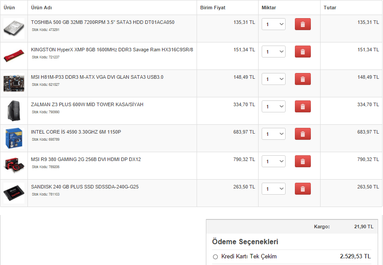Select the Kargo 21,90 TL amount

(364, 227)
